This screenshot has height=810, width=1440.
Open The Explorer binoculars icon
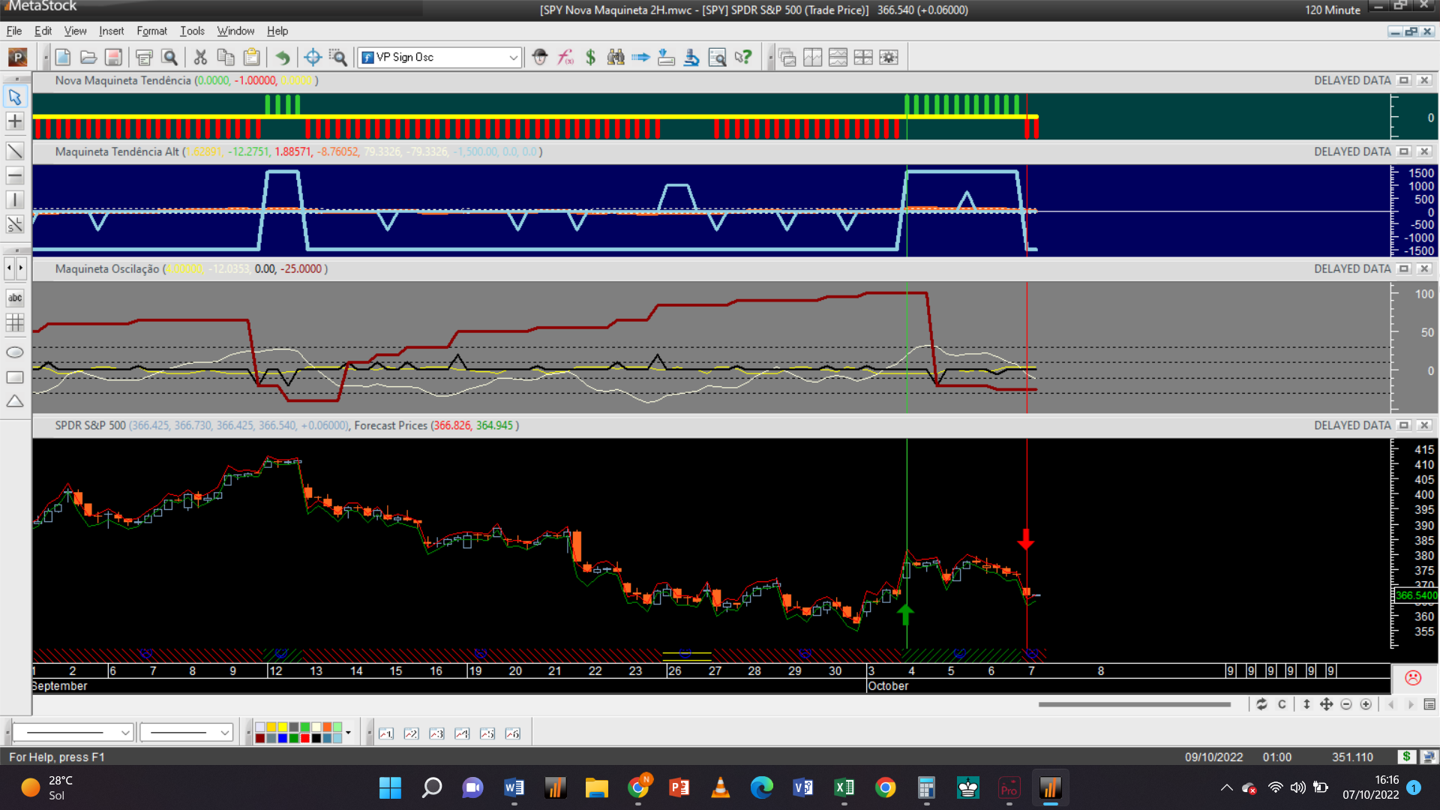pos(616,57)
